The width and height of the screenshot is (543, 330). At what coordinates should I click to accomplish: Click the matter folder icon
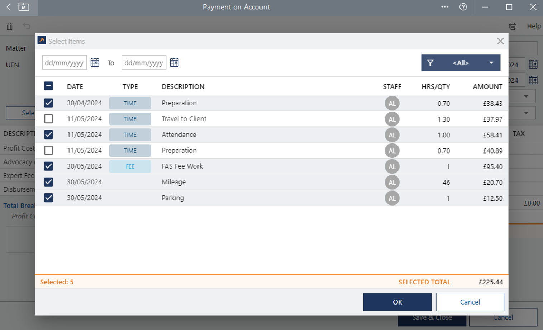pyautogui.click(x=24, y=7)
